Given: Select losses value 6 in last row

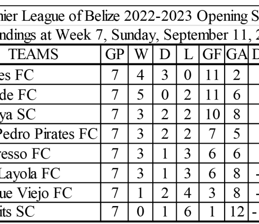Looking at the screenshot, I should pos(188,211).
